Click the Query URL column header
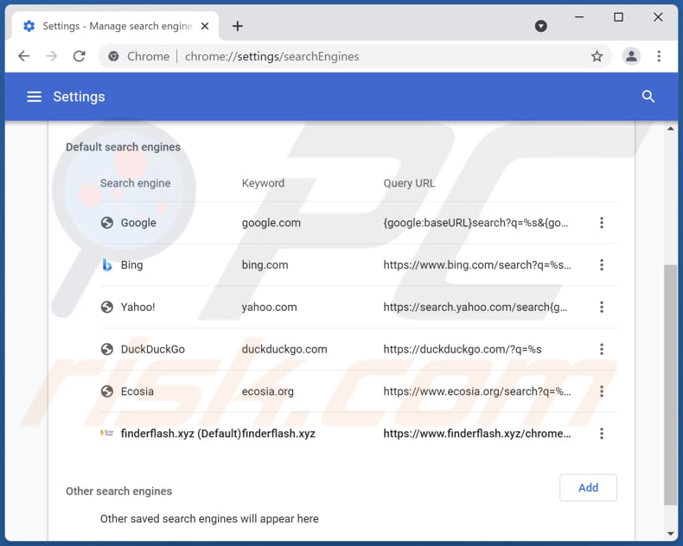 (x=409, y=183)
